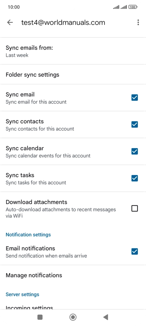The image size is (146, 326).
Task: Uncheck the Sync tasks checkbox
Action: click(x=135, y=178)
